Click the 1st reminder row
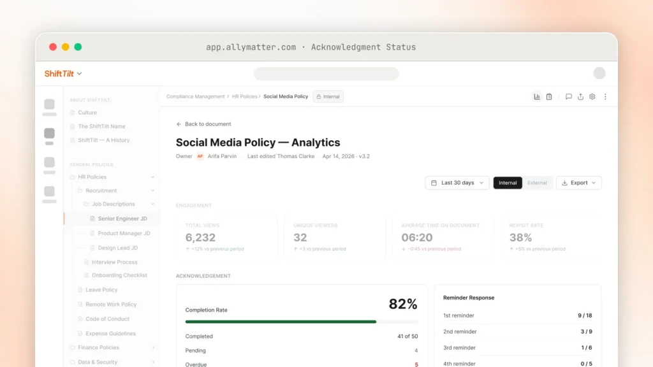Image resolution: width=653 pixels, height=367 pixels. click(x=518, y=315)
